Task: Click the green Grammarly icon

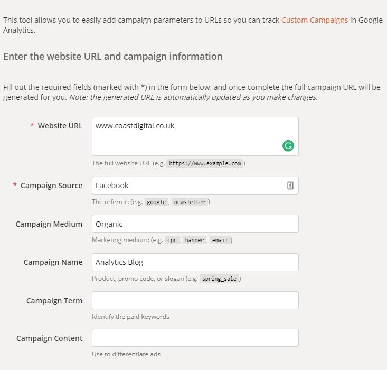Action: click(288, 146)
